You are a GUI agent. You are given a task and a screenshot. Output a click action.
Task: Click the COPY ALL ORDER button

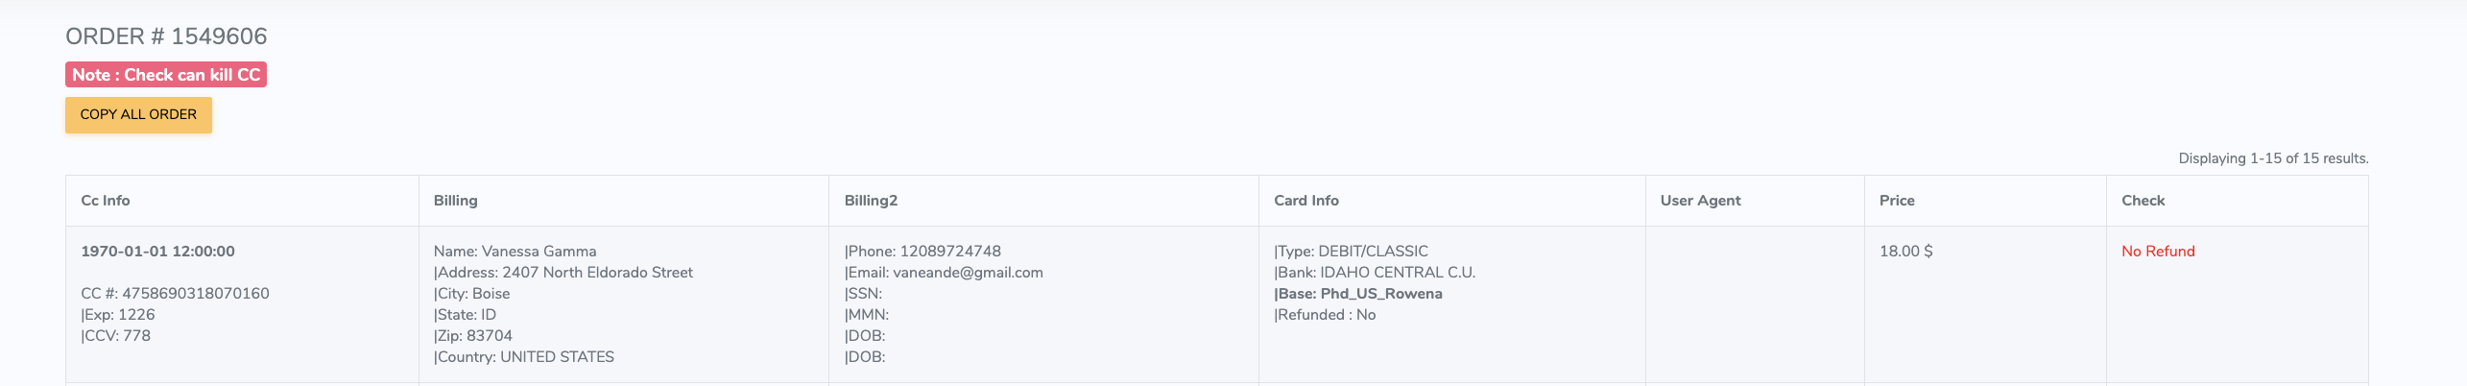click(x=138, y=114)
